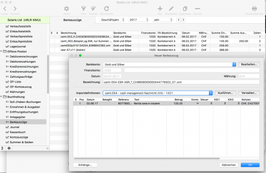Sort by Datum column in main table
Image resolution: width=266 pixels, height=173 pixels.
point(189,33)
